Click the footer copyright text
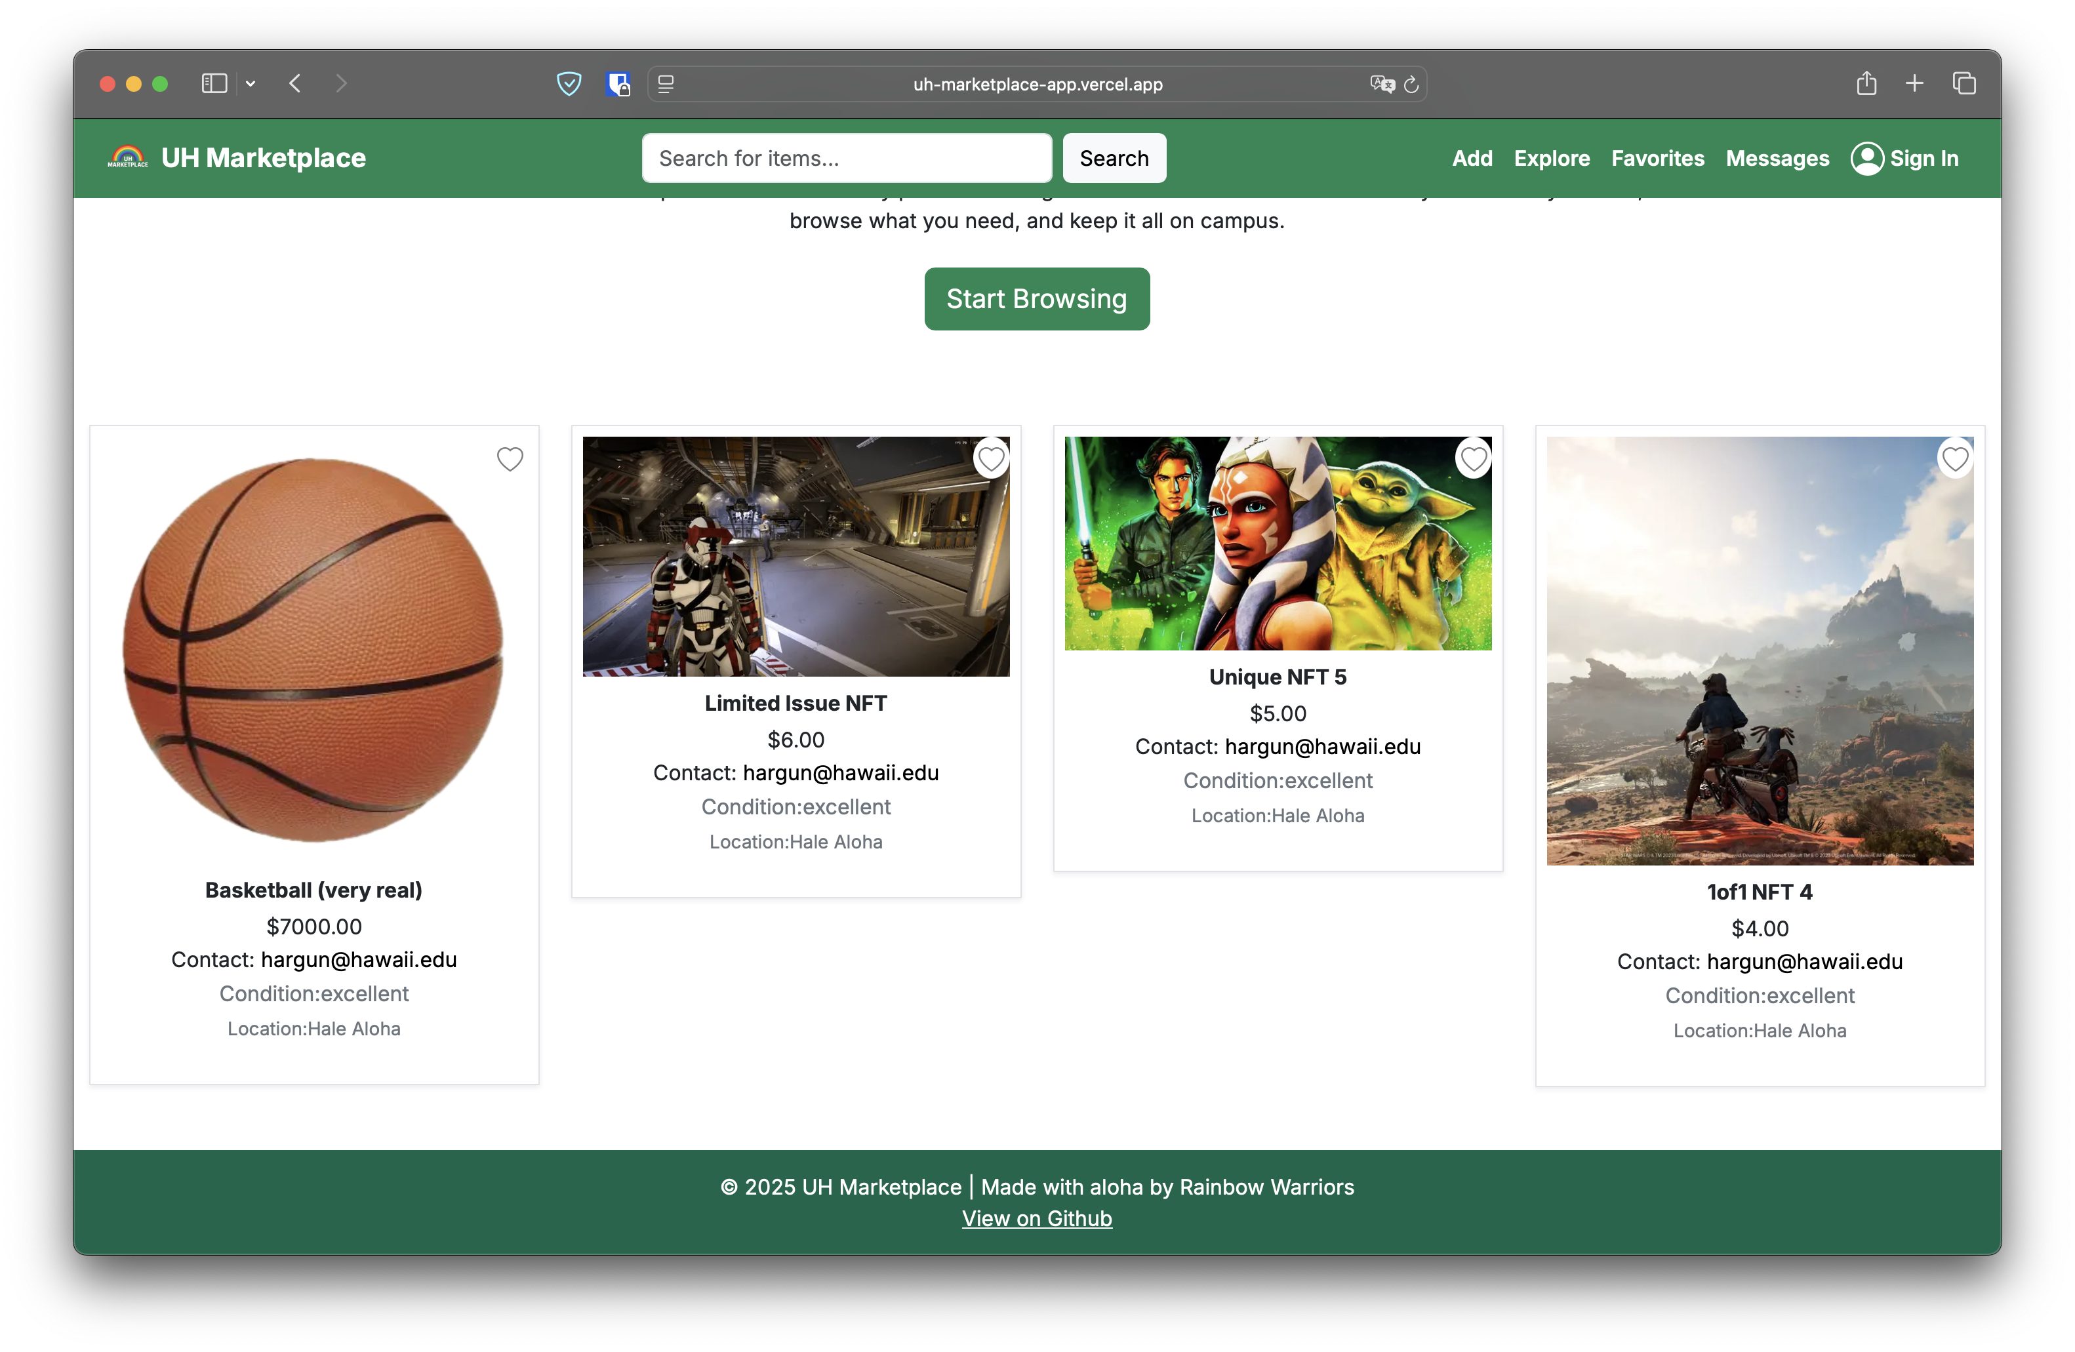2075x1352 pixels. tap(1037, 1186)
